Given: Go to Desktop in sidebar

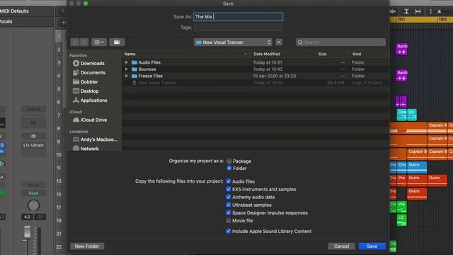Looking at the screenshot, I should [x=86, y=91].
